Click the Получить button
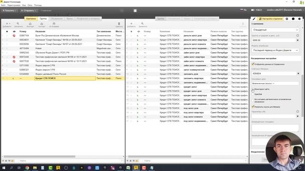 (9, 10)
